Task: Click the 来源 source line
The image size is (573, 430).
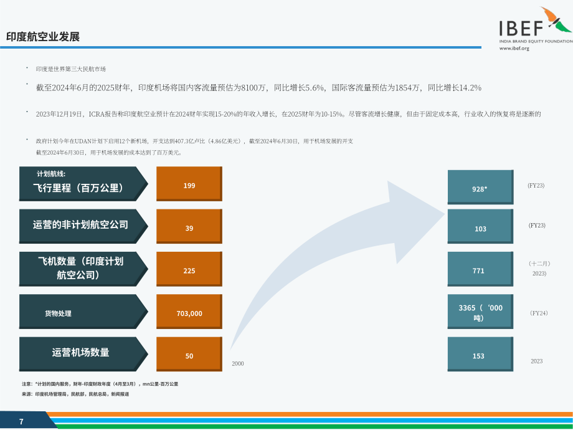Action: tap(75, 394)
